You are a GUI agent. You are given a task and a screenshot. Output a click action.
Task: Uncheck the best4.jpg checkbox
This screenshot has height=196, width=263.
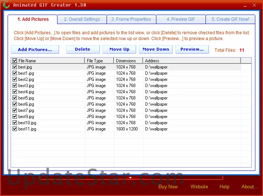15,92
